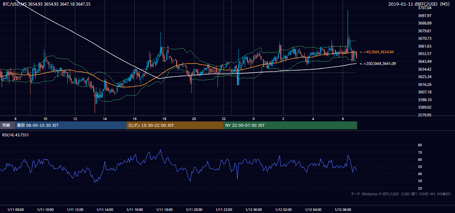Click price axis value 3616.26
Viewport: 455px width, 213px height.
pos(425,84)
